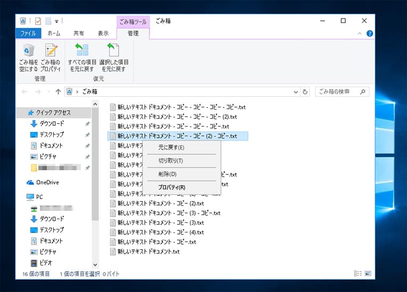The height and width of the screenshot is (292, 407).
Task: Choose 元に戻す(E) from the context menu
Action: tap(171, 147)
